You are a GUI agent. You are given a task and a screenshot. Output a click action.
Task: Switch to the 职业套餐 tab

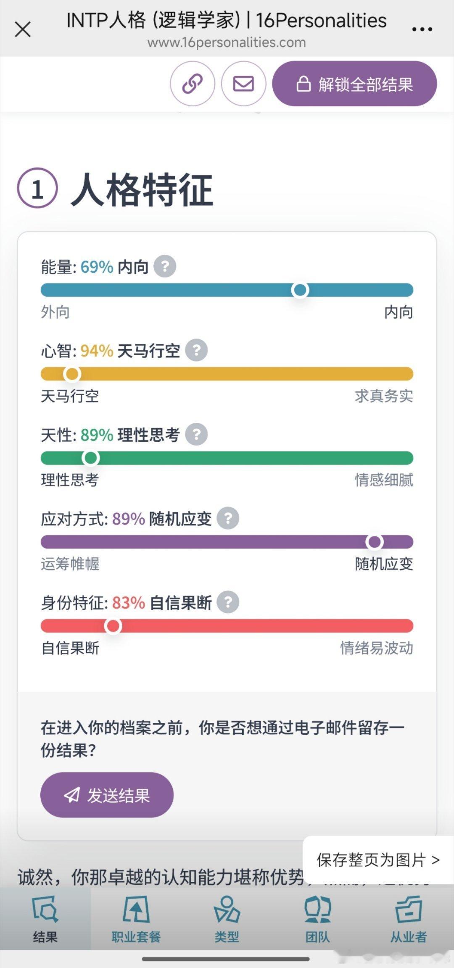pos(136,920)
